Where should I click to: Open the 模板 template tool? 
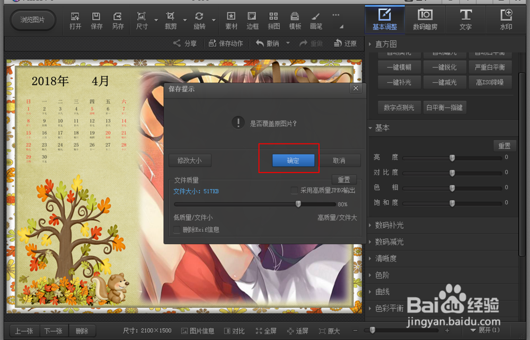click(295, 21)
